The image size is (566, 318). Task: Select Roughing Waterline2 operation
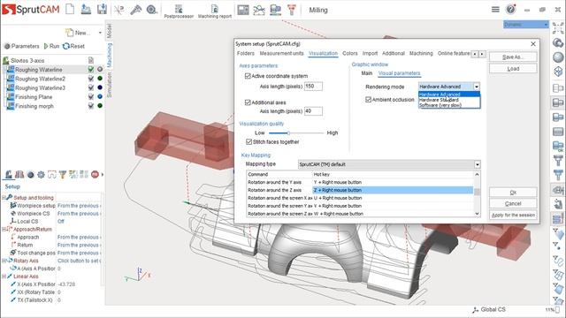click(x=40, y=79)
